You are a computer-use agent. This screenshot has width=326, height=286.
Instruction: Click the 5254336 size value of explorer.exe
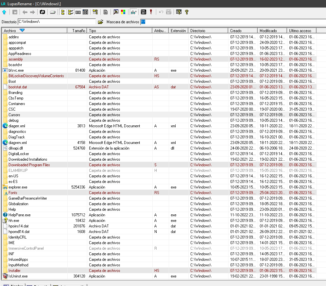tap(78, 187)
